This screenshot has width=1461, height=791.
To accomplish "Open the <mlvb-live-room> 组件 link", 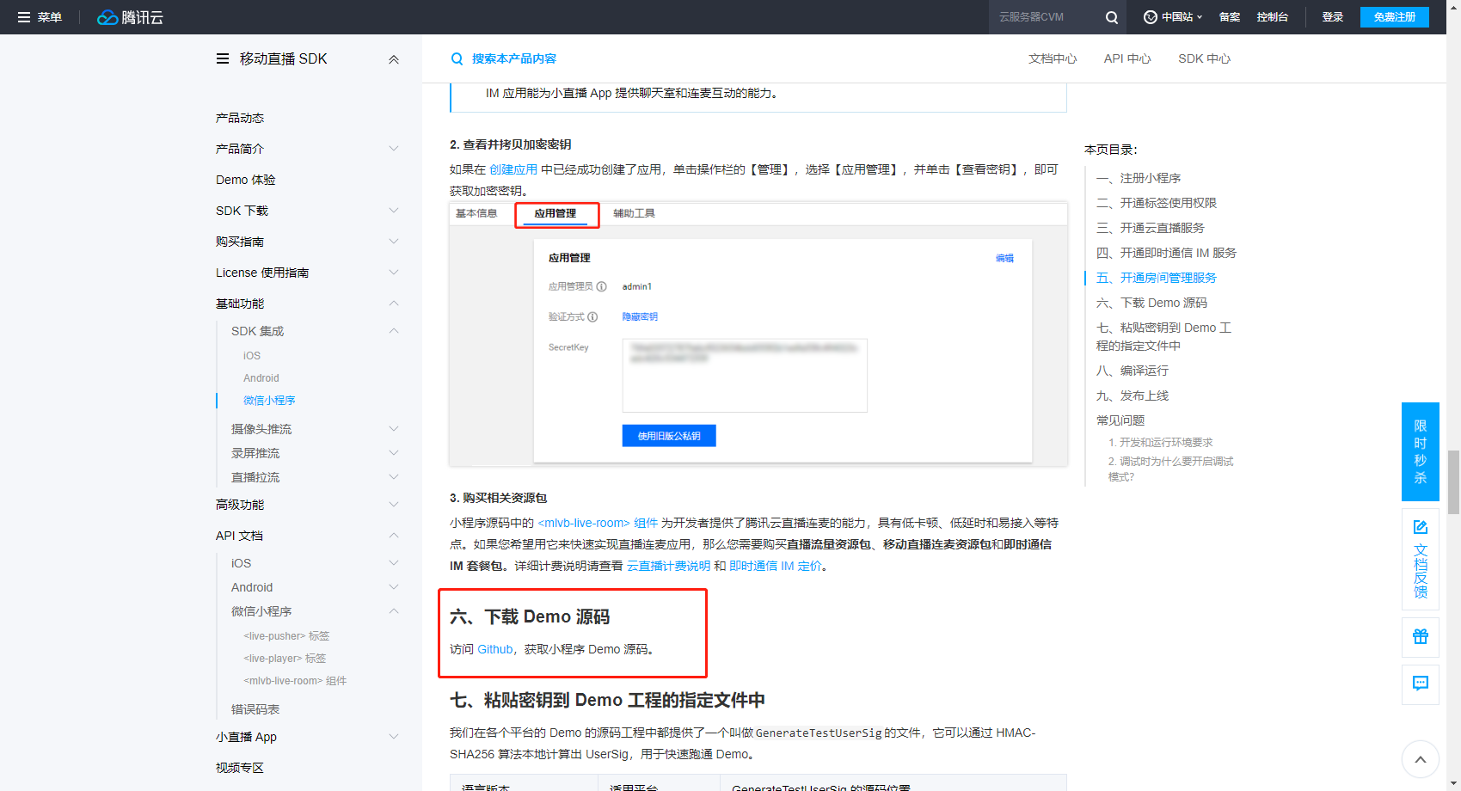I will point(598,523).
